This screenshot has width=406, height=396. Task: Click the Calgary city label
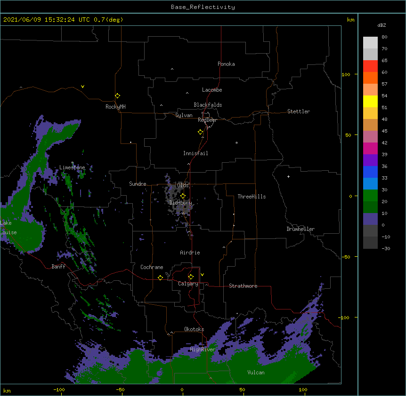188,284
